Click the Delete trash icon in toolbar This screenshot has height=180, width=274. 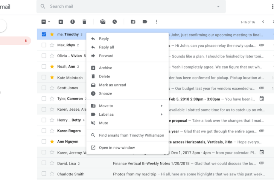tap(84, 22)
